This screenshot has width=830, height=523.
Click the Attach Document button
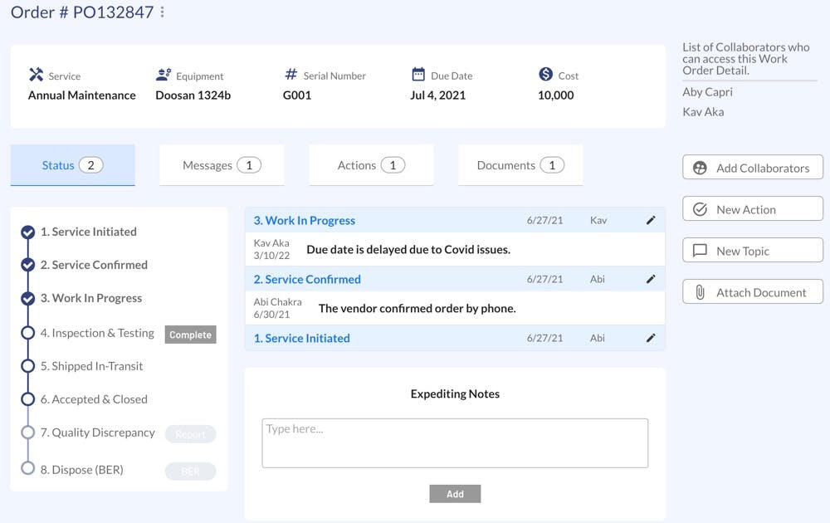click(752, 292)
